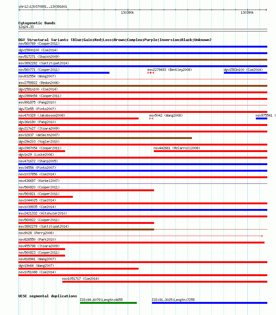Click the green segmental duplication bar

click(x=108, y=303)
